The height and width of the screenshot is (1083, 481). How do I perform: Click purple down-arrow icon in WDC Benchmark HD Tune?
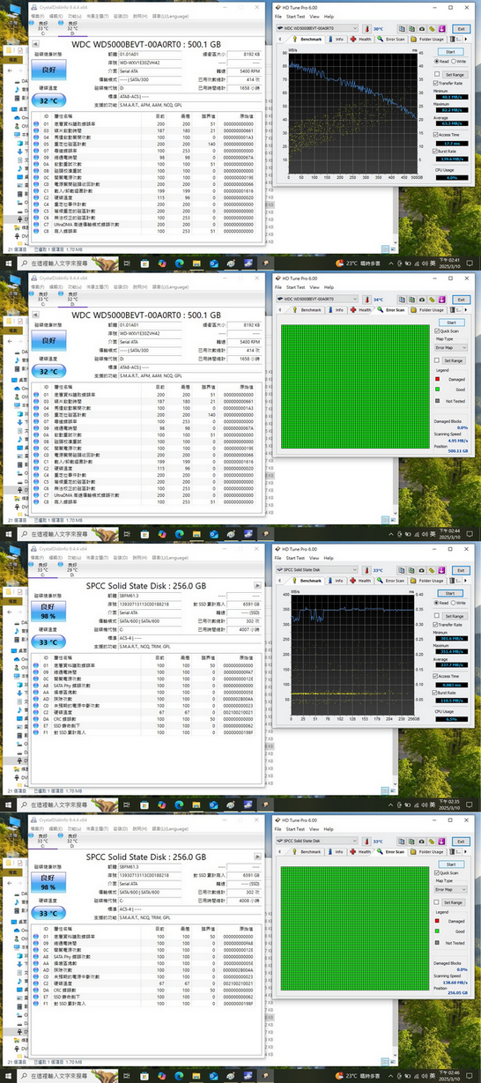point(442,28)
